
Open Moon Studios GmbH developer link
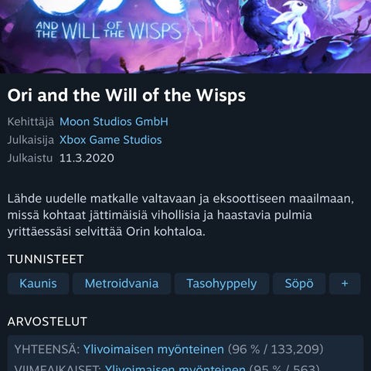coord(114,121)
